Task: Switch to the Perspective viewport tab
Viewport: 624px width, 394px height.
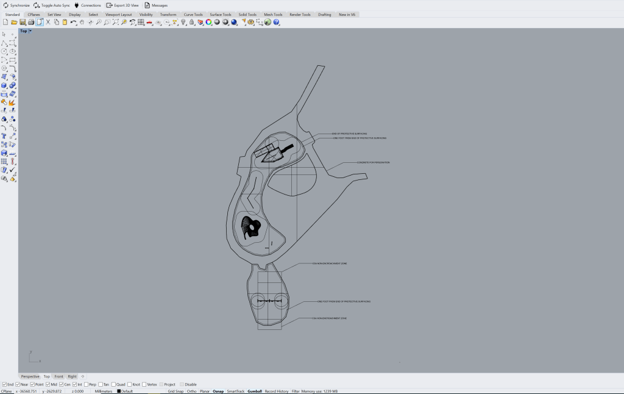Action: (x=30, y=376)
